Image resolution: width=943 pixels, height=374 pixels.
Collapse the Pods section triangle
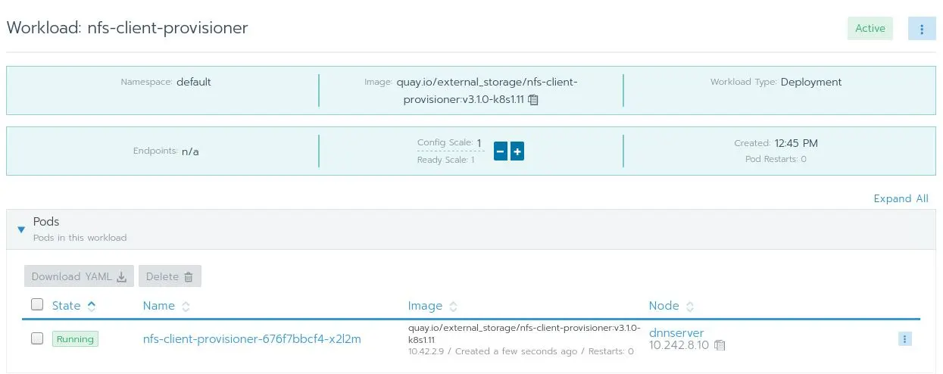(x=21, y=229)
